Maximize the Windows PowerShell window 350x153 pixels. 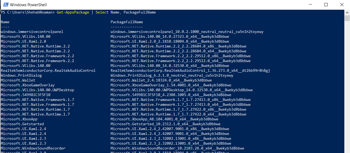326,5
